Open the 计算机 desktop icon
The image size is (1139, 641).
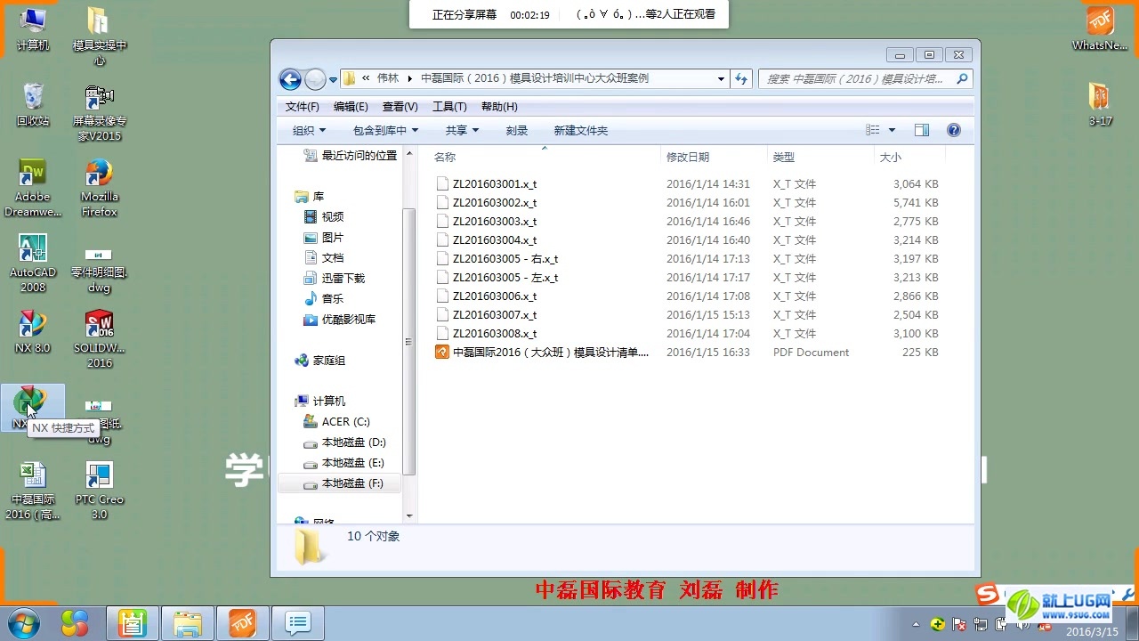pyautogui.click(x=32, y=29)
